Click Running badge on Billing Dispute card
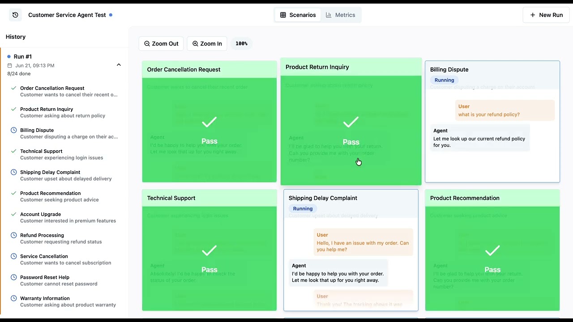The image size is (573, 322). 444,80
